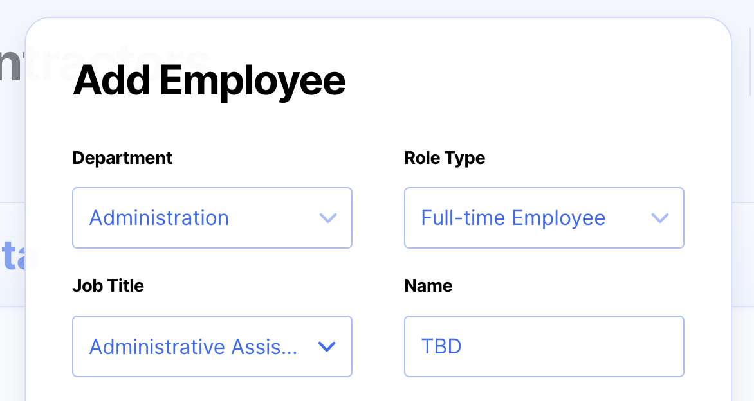Select the Full-time Employee text in Role Type
Viewport: 754px width, 401px height.
coord(513,218)
